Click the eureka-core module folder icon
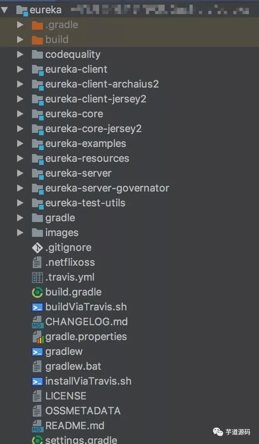This screenshot has width=259, height=444. (37, 115)
